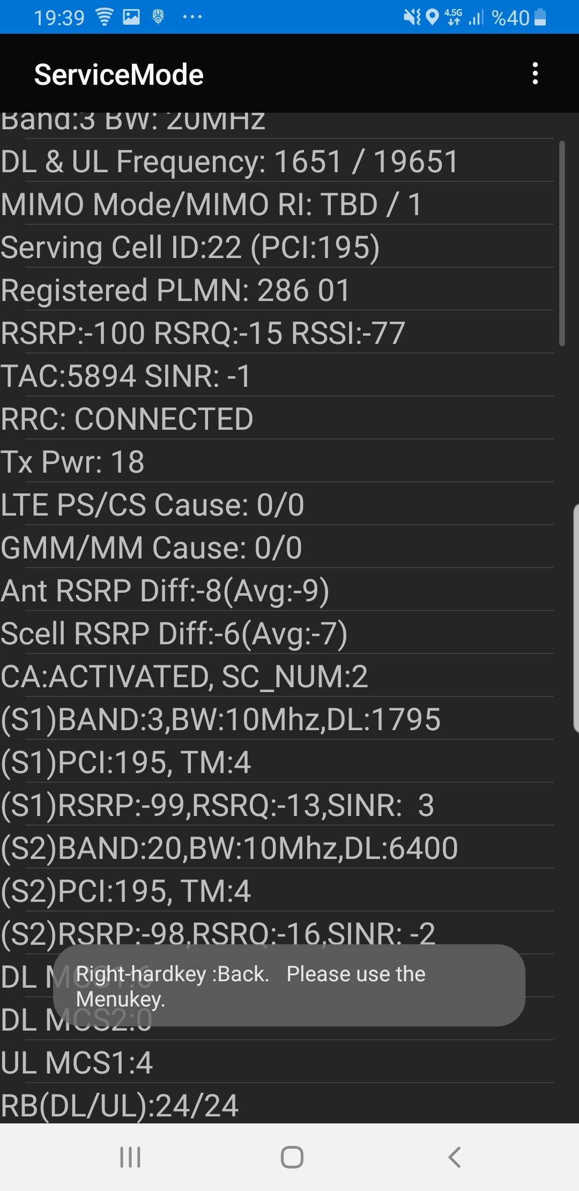The width and height of the screenshot is (579, 1191).
Task: Tap the Registered PLMN: 286 01 line
Action: click(277, 289)
